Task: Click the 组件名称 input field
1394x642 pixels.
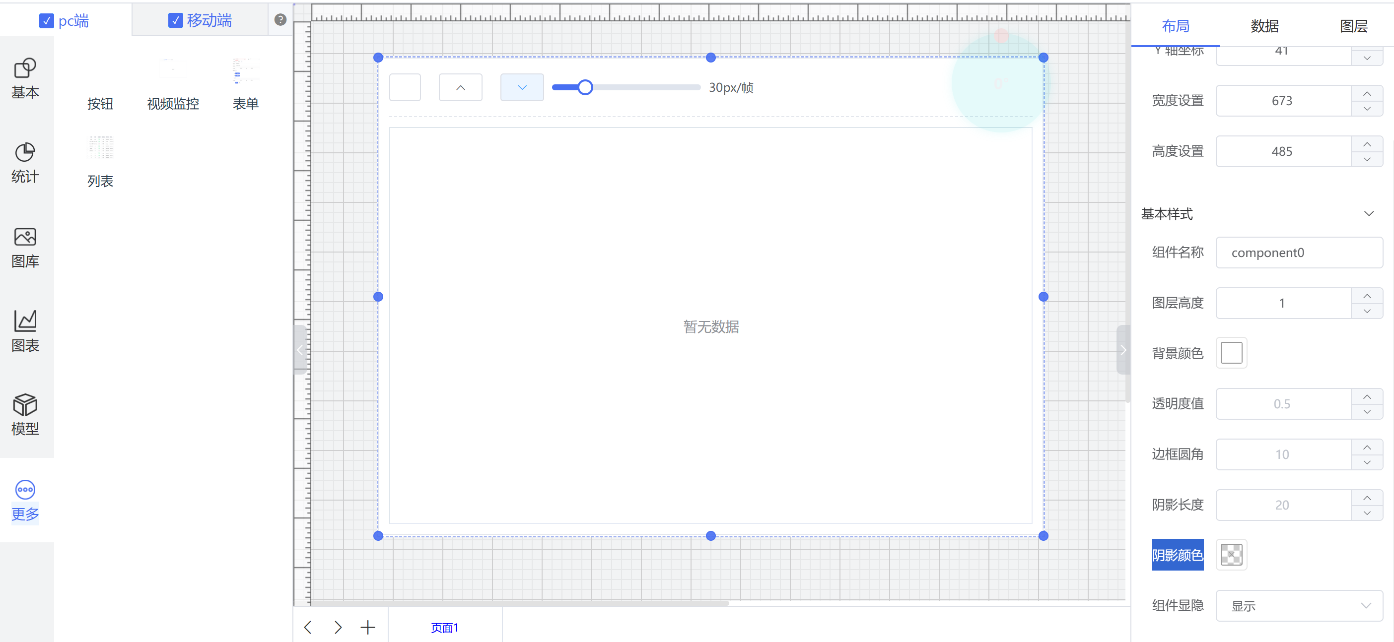Action: pyautogui.click(x=1298, y=253)
